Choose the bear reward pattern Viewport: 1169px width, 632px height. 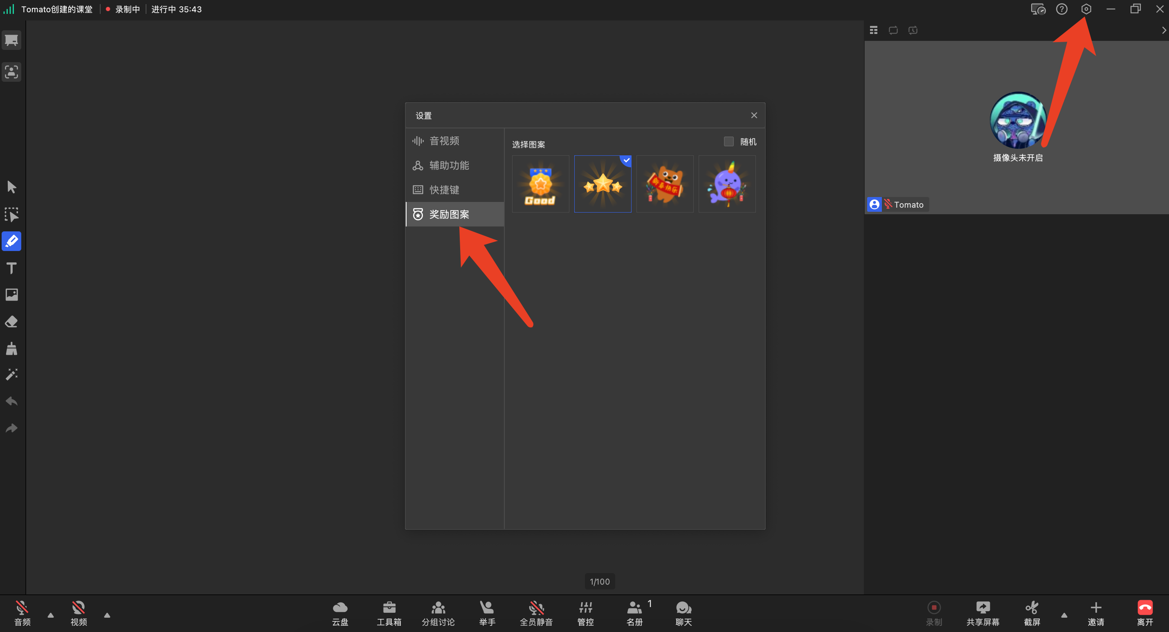coord(665,184)
